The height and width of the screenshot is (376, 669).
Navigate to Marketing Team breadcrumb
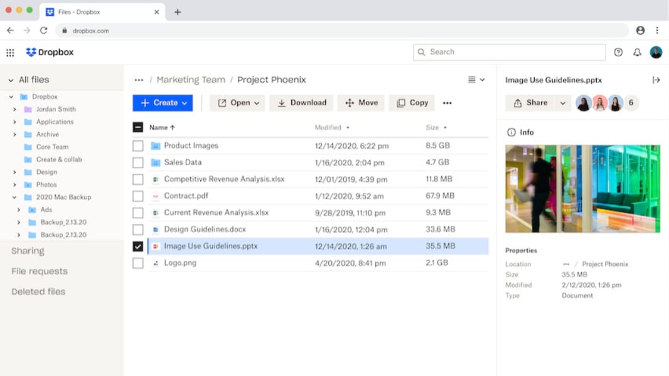point(191,80)
